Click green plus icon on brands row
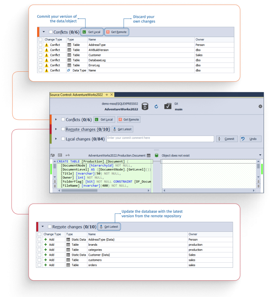The image size is (269, 297). (46, 245)
